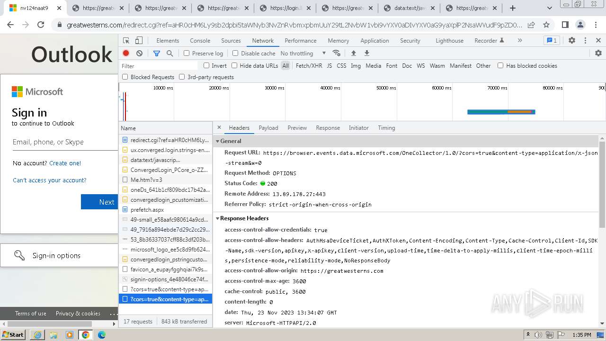606x341 pixels.
Task: Open network conditions wifi icon
Action: tap(337, 54)
